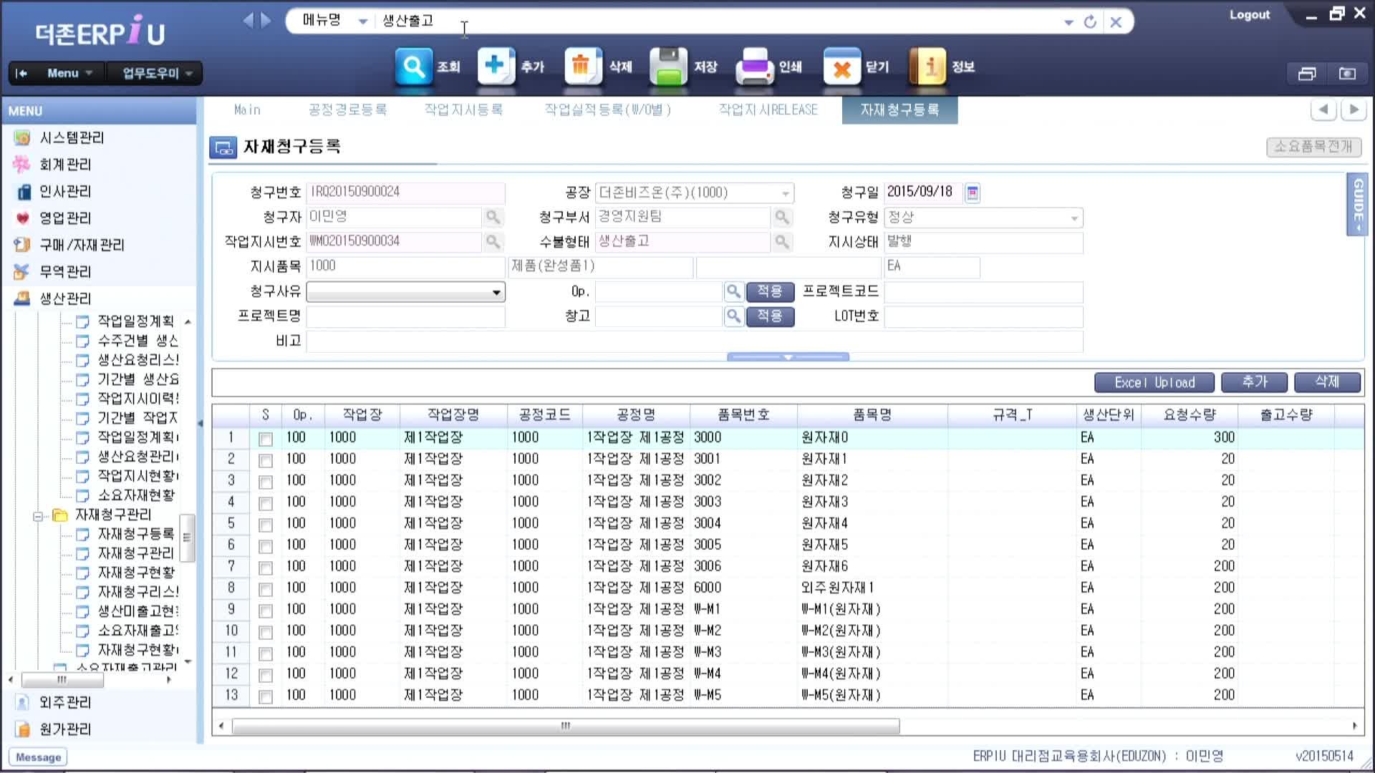
Task: Open the Op. field lookup magnifier
Action: click(x=733, y=291)
